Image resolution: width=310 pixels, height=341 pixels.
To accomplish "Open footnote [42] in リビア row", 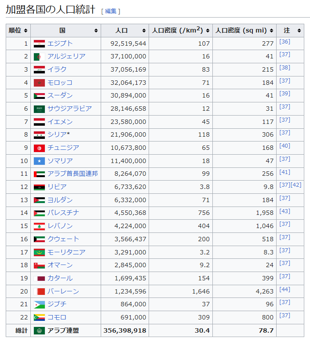I will tap(296, 185).
